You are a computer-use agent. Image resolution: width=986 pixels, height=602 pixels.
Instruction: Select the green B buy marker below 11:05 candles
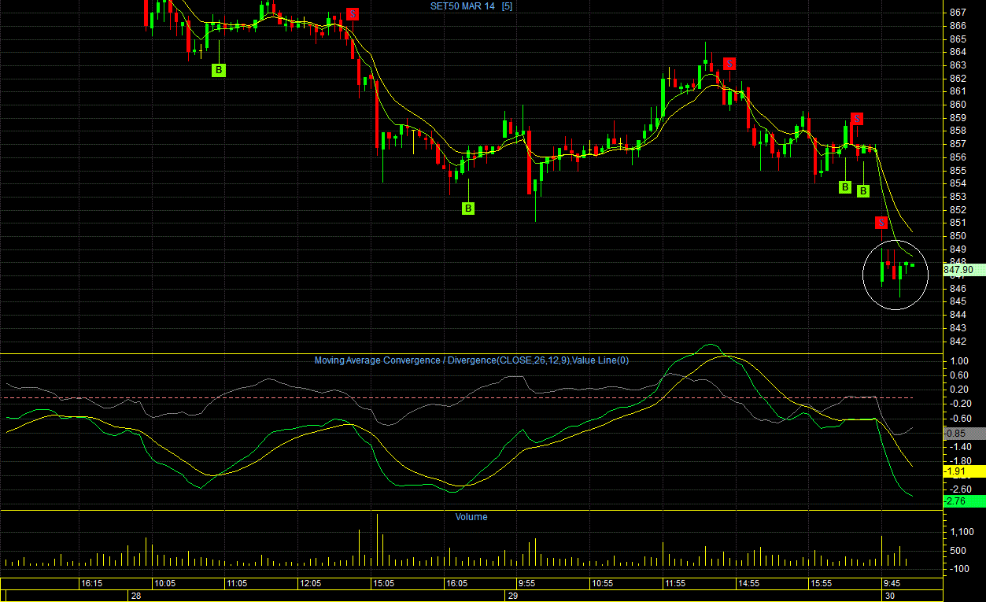pyautogui.click(x=219, y=70)
